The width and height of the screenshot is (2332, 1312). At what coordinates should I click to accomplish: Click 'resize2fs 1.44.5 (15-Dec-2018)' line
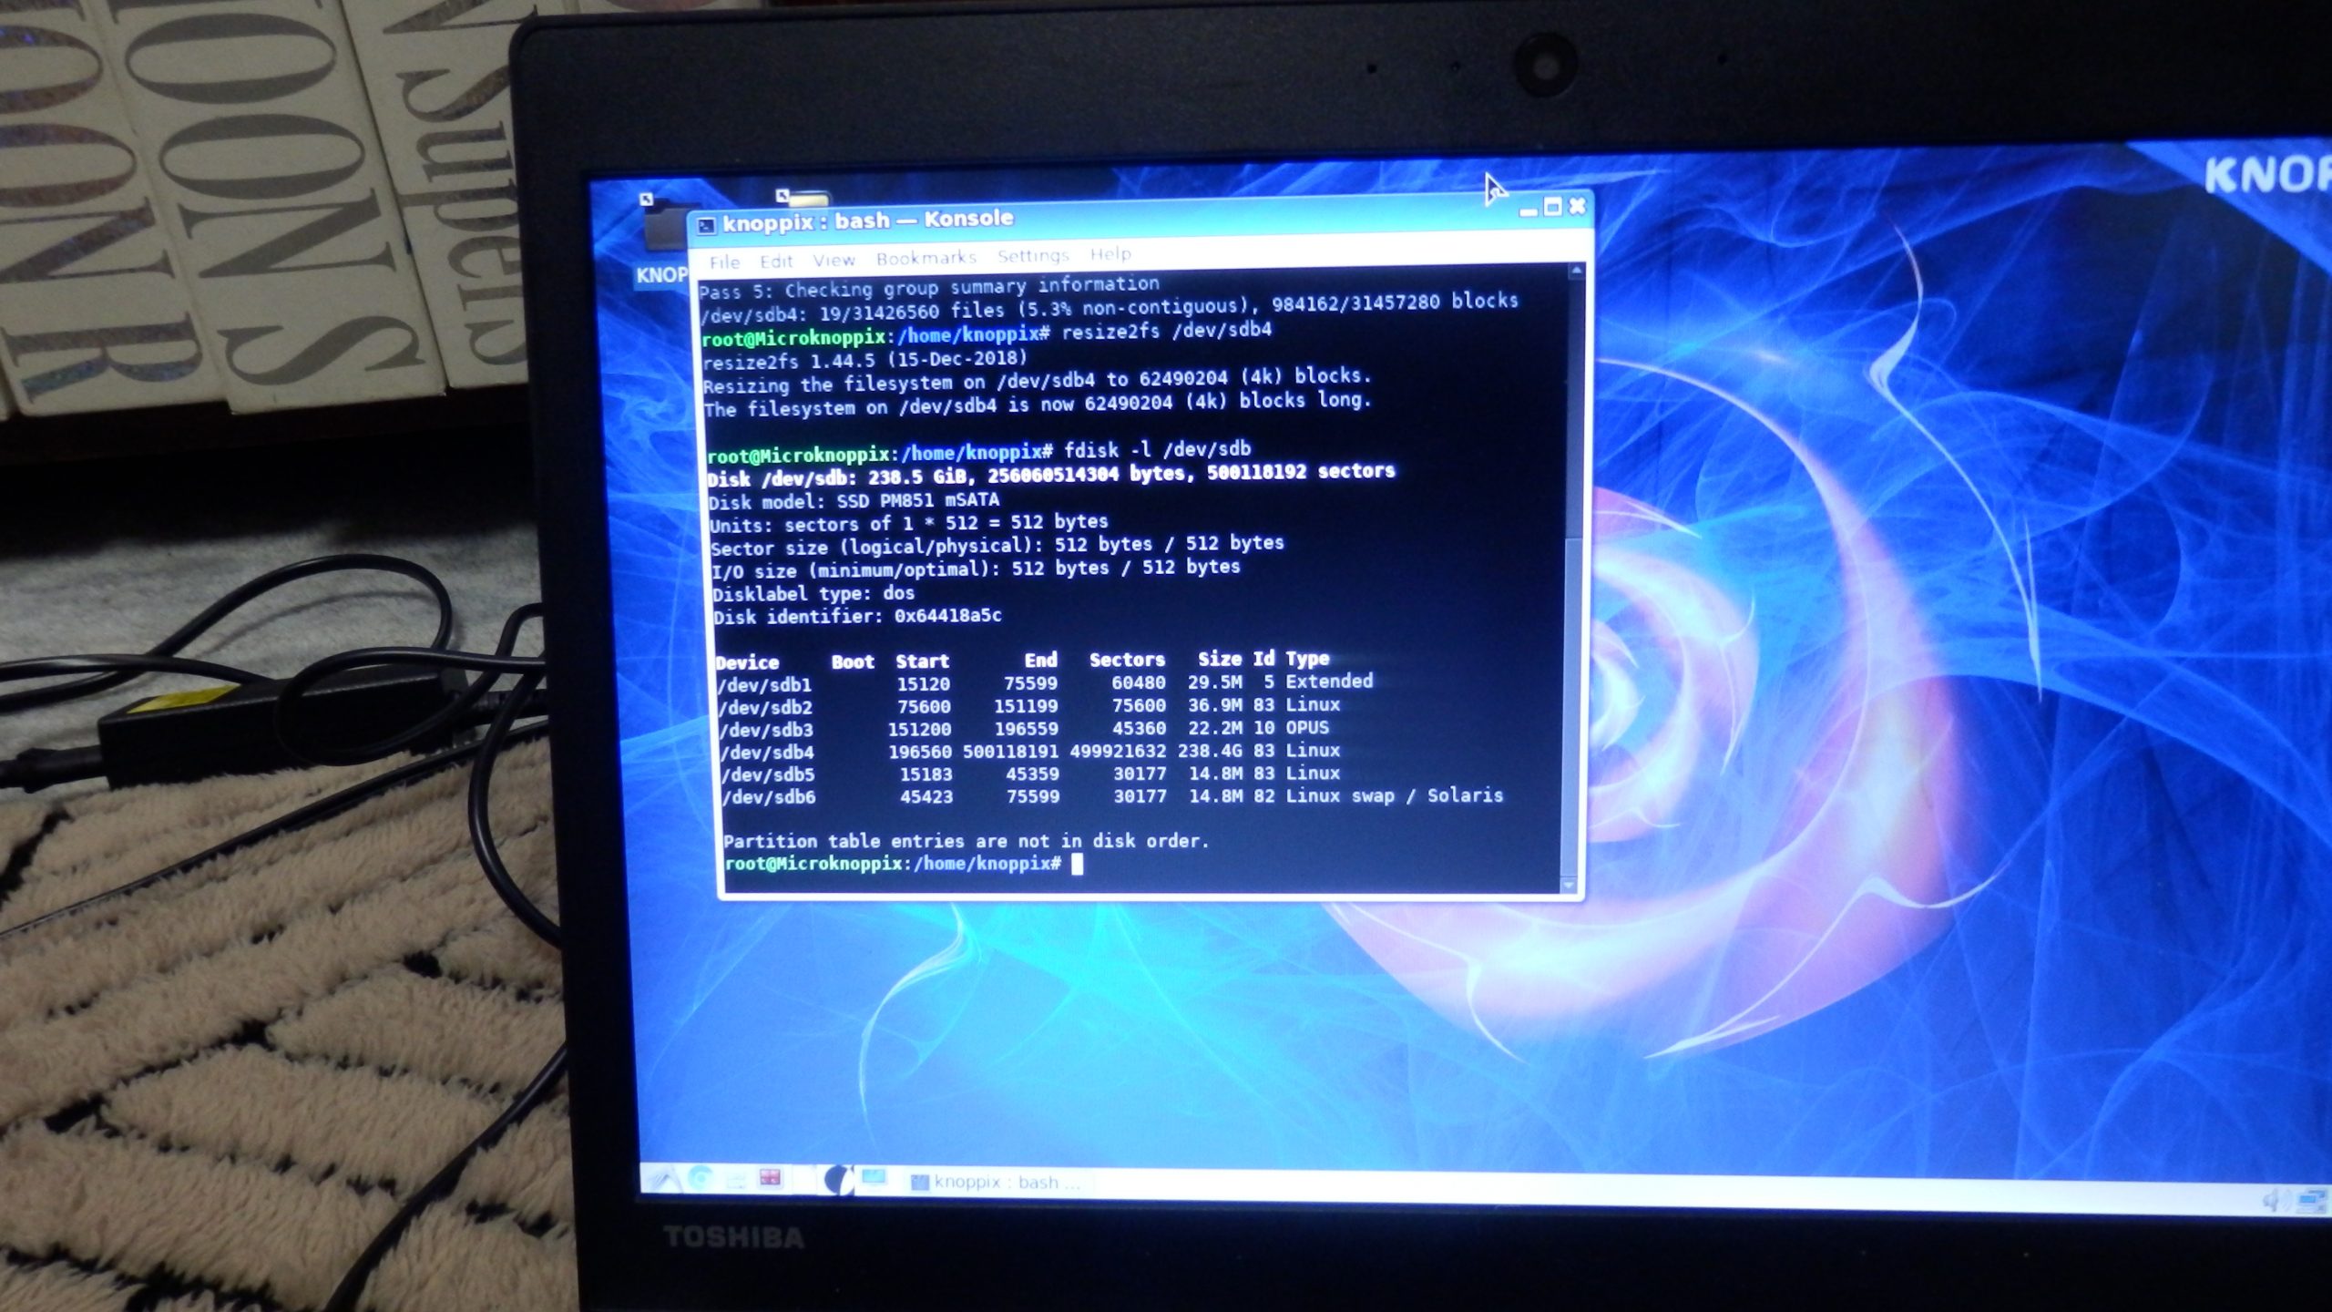tap(865, 360)
